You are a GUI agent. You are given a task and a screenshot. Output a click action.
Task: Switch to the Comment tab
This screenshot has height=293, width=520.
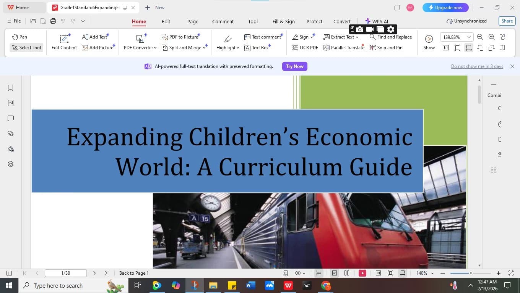click(x=223, y=21)
